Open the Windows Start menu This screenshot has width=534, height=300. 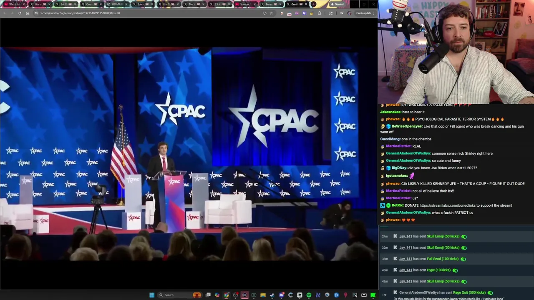tap(152, 295)
